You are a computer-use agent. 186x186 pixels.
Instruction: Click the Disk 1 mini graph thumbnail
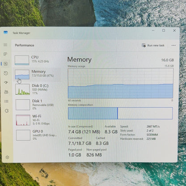point(23,105)
